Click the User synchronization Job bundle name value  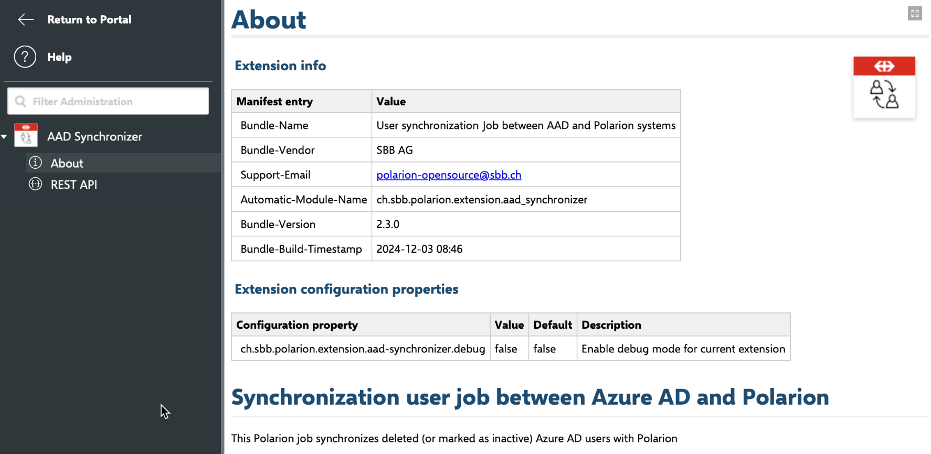click(526, 125)
